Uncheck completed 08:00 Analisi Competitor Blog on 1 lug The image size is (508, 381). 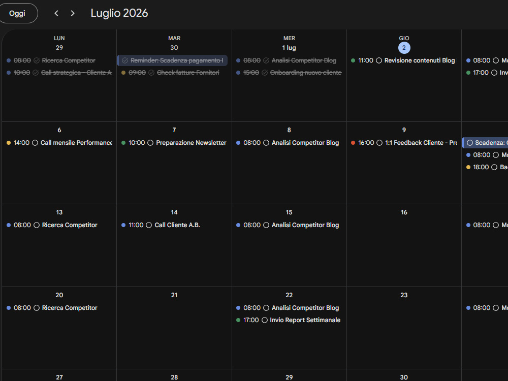266,60
